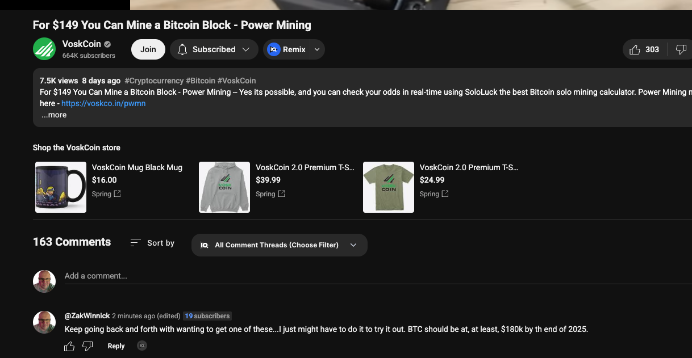Click ZakWinnick's comment text about BTC
Screen dimensions: 692x358
coord(326,329)
